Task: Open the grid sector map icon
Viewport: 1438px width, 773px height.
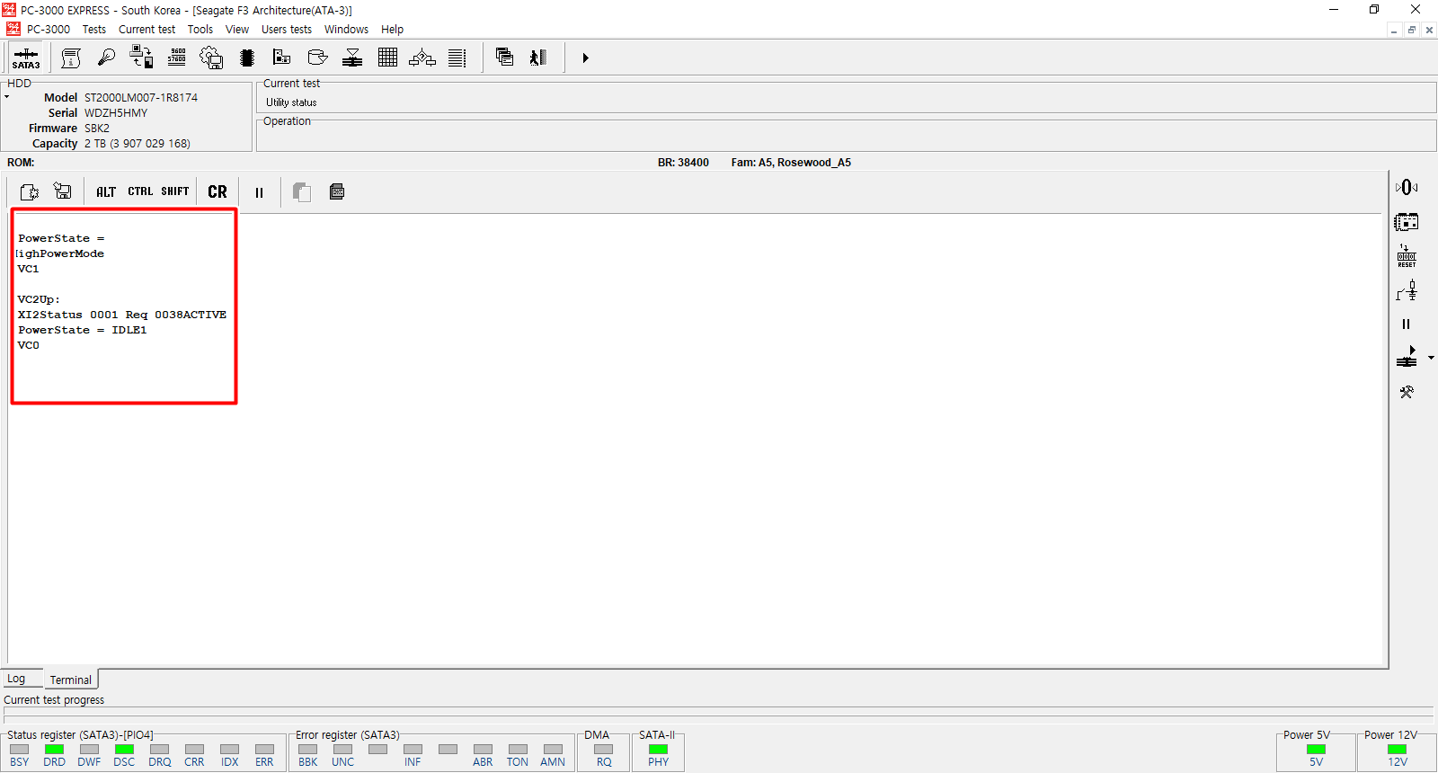Action: click(x=387, y=58)
